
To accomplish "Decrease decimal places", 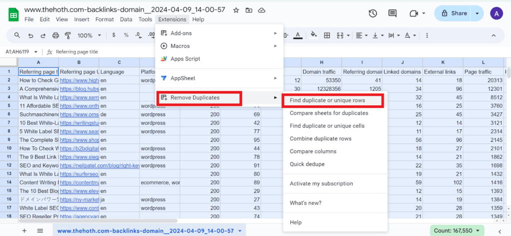I will 138,35.
